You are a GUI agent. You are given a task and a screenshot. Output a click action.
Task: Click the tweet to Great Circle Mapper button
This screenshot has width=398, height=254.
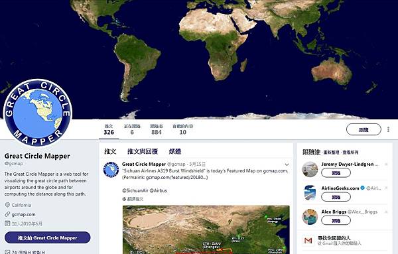(48, 238)
